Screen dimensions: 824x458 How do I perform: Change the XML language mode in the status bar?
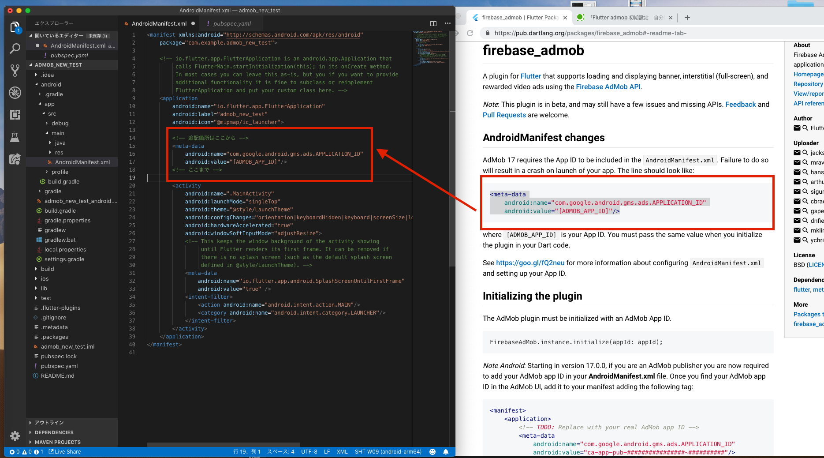point(342,452)
